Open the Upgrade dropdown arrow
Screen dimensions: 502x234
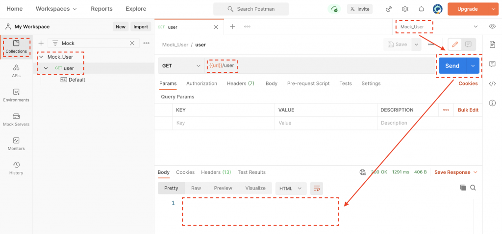pyautogui.click(x=492, y=9)
